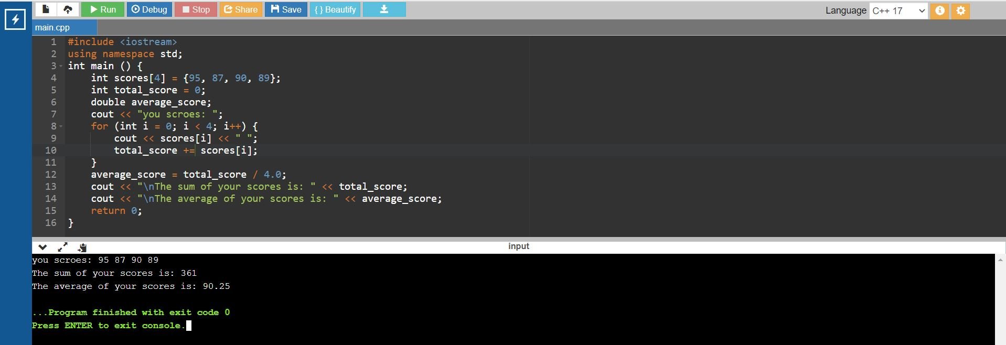Image resolution: width=1006 pixels, height=345 pixels.
Task: Beautify the code formatting
Action: click(335, 9)
